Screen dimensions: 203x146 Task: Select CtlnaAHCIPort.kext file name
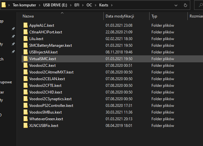tap(45, 32)
